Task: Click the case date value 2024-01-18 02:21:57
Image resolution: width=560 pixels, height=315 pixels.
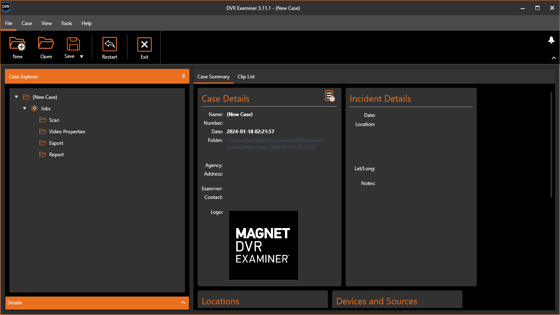Action: pos(250,132)
